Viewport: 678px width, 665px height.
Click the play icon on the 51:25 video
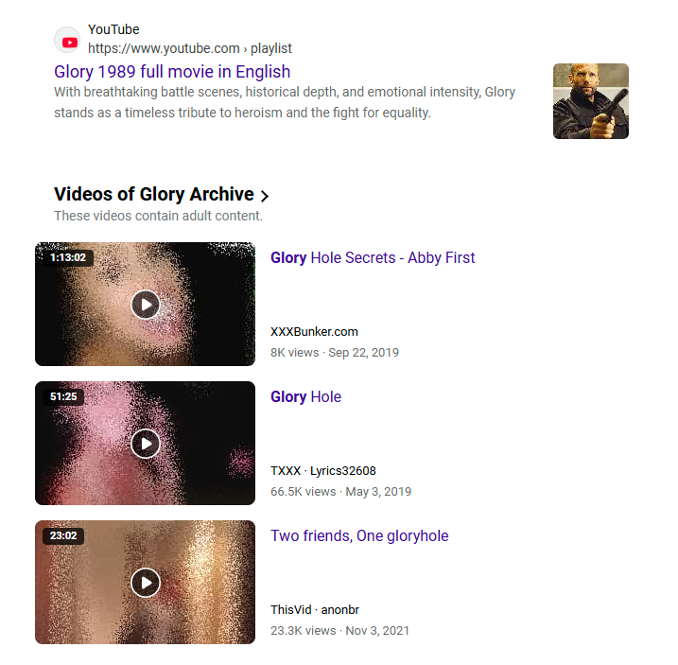(x=146, y=444)
